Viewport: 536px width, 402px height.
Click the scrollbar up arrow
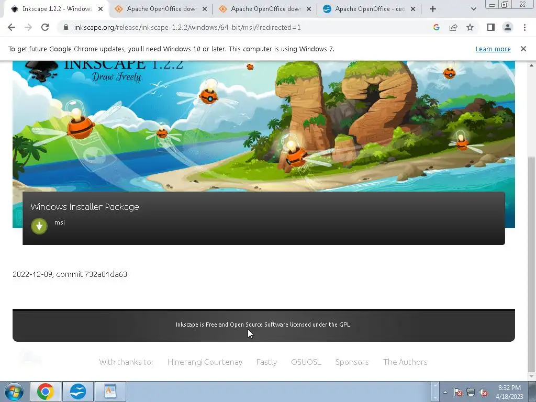pyautogui.click(x=531, y=65)
